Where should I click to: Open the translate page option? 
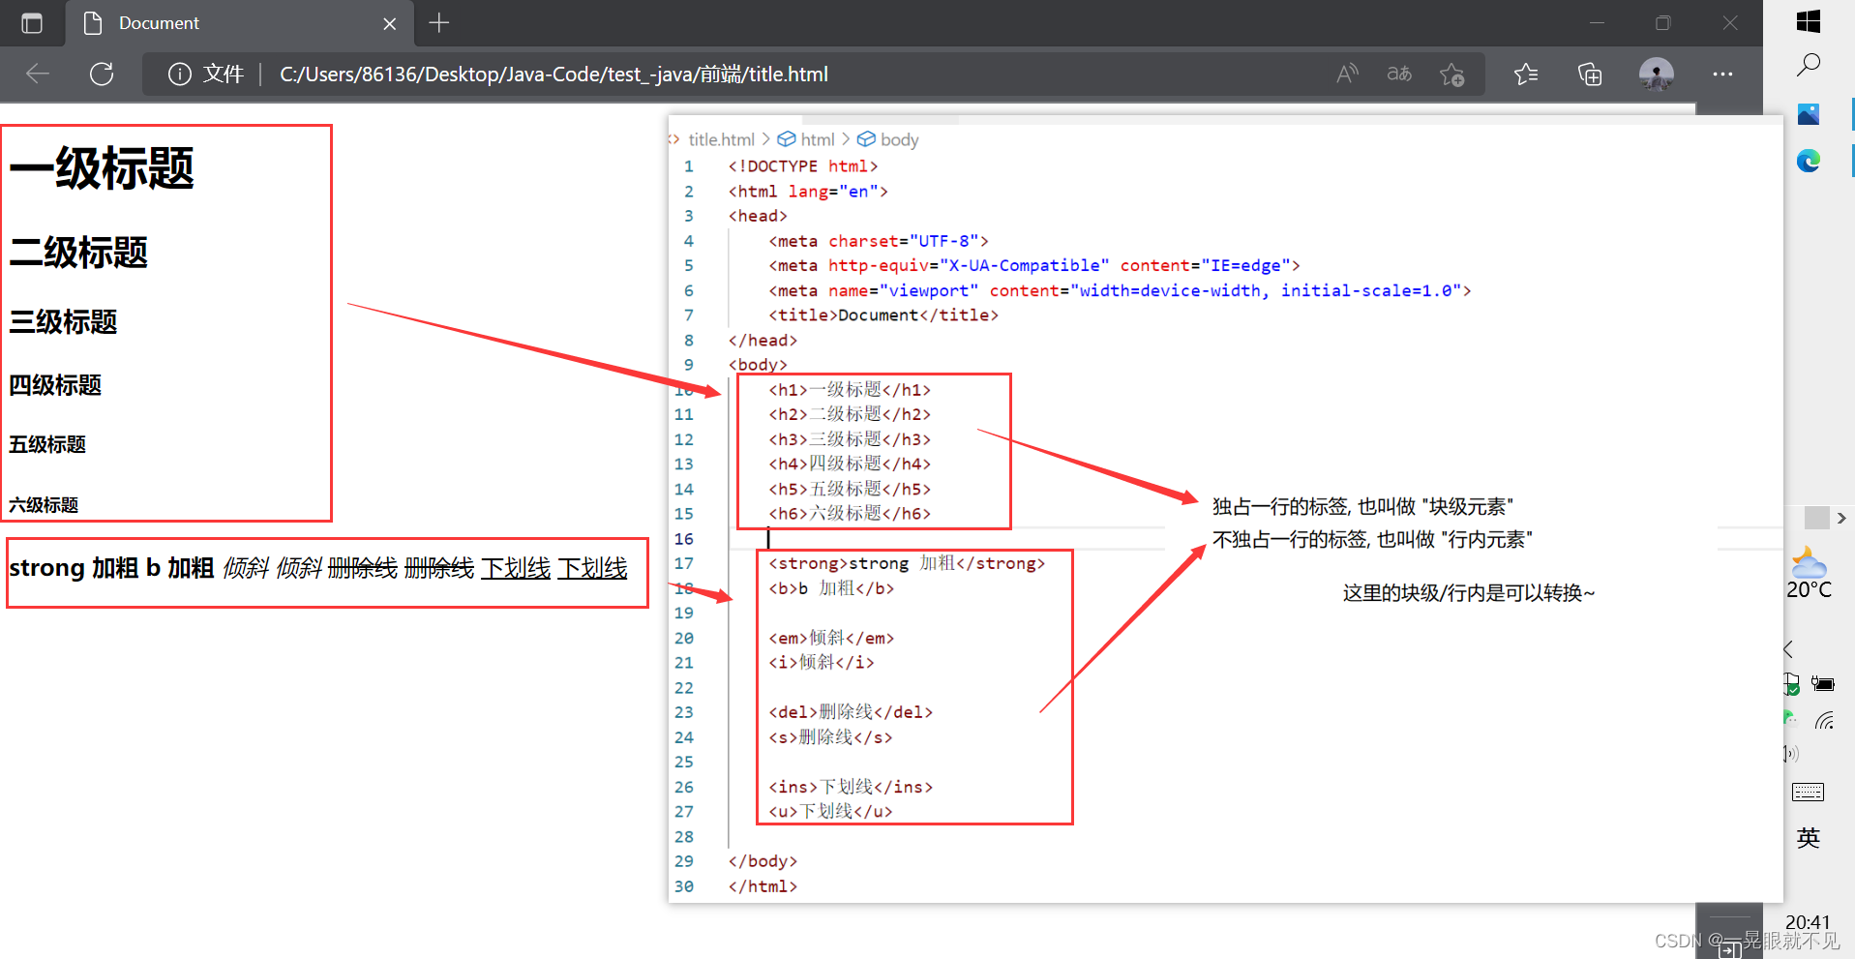pyautogui.click(x=1399, y=74)
